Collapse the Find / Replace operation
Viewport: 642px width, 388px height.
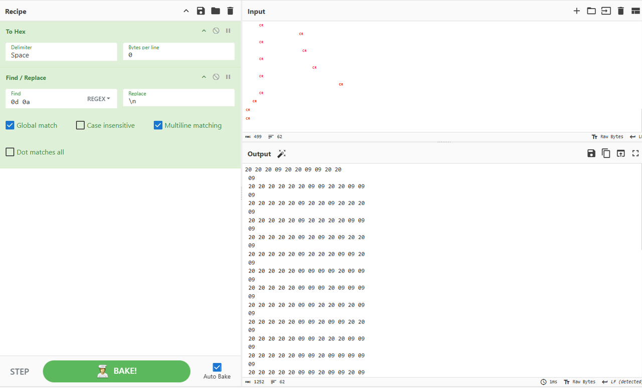204,77
